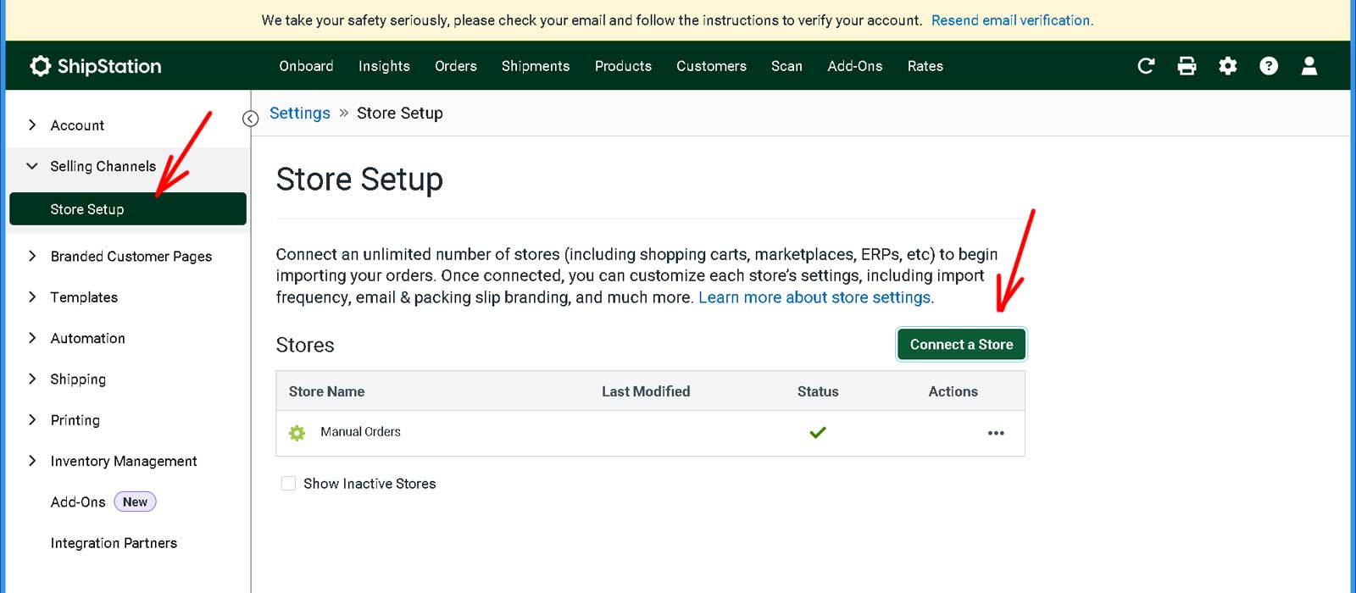
Task: Click the Connect a Store button
Action: pyautogui.click(x=961, y=345)
